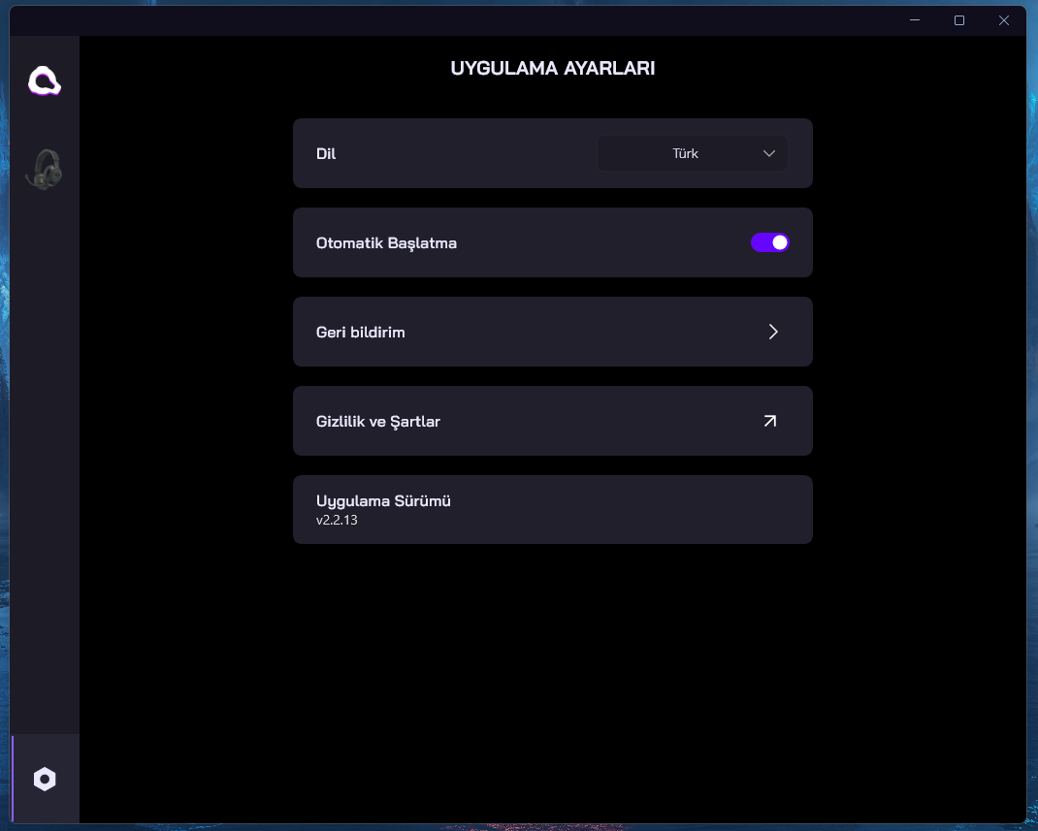Click the Dil label
Image resolution: width=1038 pixels, height=831 pixels.
[x=326, y=153]
